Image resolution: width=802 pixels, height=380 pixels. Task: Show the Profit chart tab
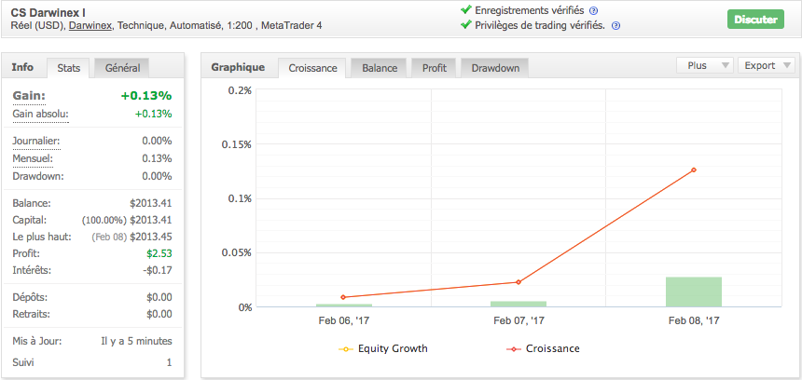[x=434, y=68]
